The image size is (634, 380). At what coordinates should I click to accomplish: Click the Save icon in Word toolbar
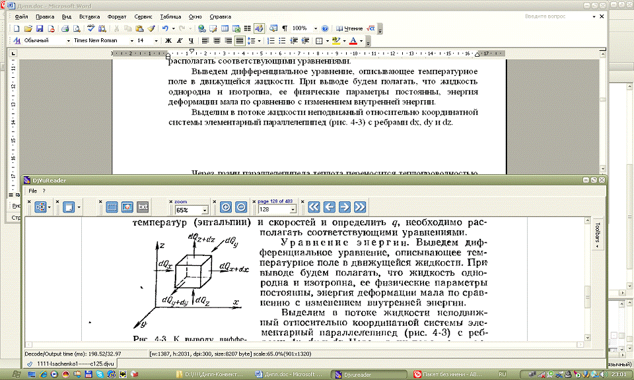pyautogui.click(x=40, y=29)
